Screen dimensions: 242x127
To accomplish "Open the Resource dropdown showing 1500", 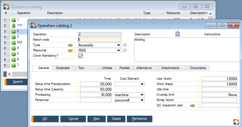I will pyautogui.click(x=118, y=50).
